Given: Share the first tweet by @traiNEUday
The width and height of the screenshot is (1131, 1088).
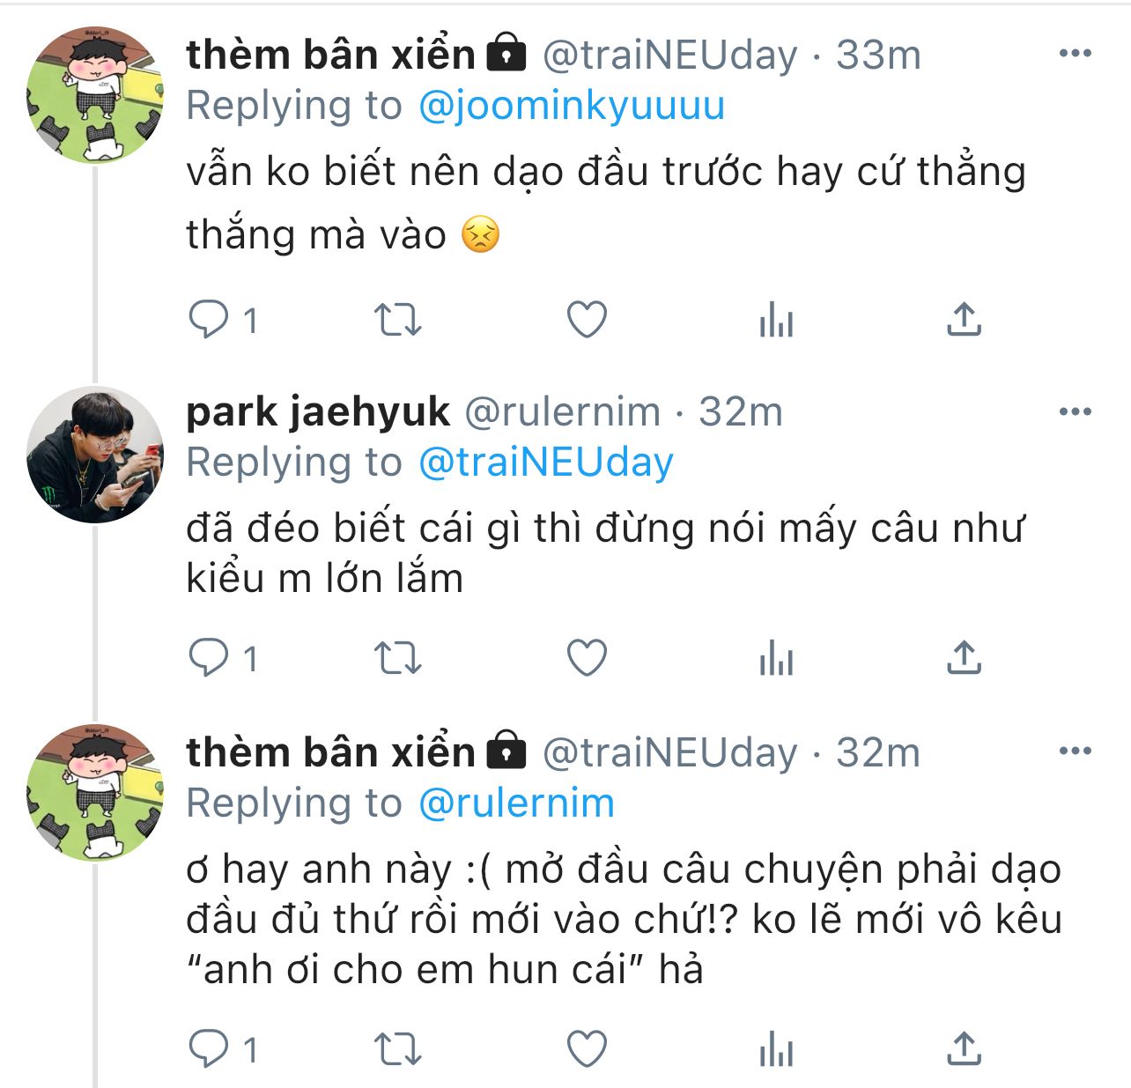Looking at the screenshot, I should [964, 319].
